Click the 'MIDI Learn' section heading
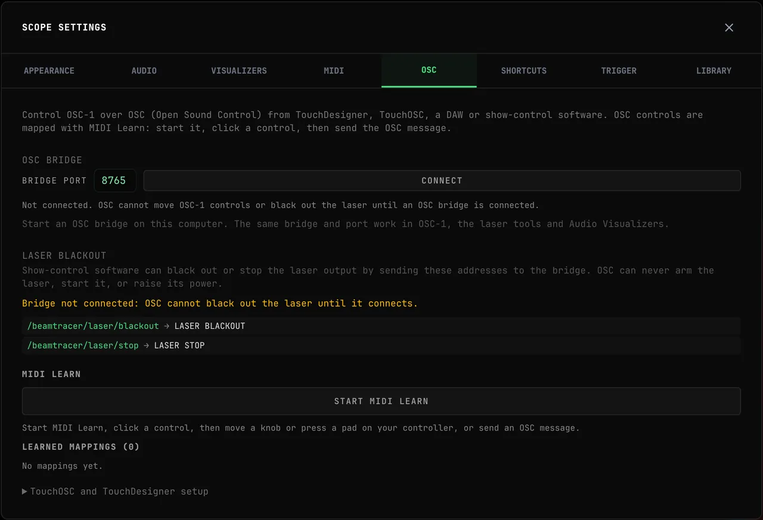Image resolution: width=763 pixels, height=520 pixels. point(51,374)
